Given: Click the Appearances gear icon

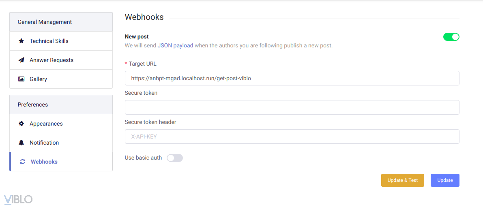Looking at the screenshot, I should [21, 124].
